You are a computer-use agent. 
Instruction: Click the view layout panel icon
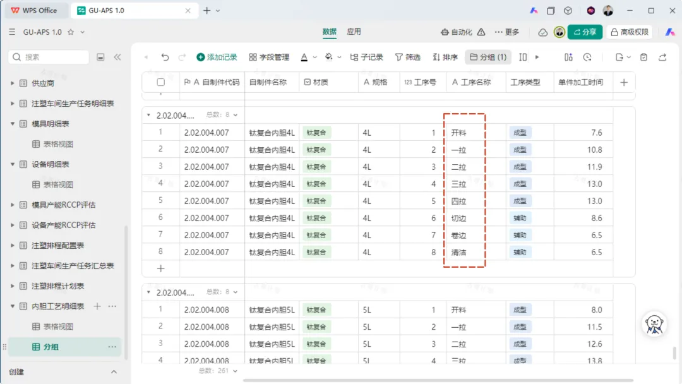coord(568,57)
